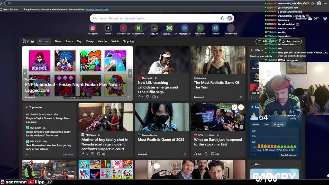
Task: Click the Add shortcut plus tile
Action: tap(231, 28)
